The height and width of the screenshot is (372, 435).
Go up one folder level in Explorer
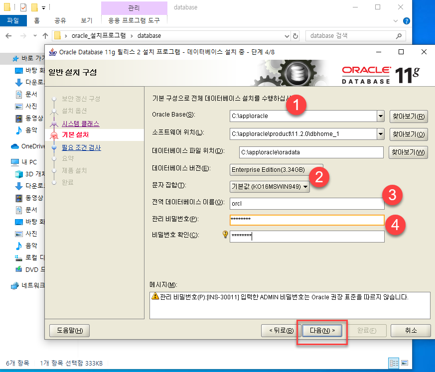pos(45,36)
